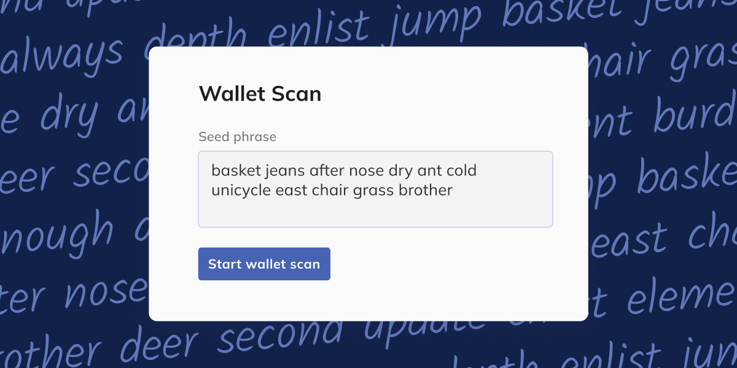
Task: Click the word "cold" in the seed field
Action: pyautogui.click(x=461, y=170)
